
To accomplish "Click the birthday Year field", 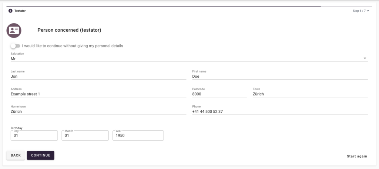I will 138,135.
